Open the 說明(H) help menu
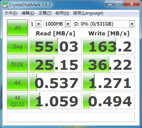142x128 pixels. pos(62,13)
